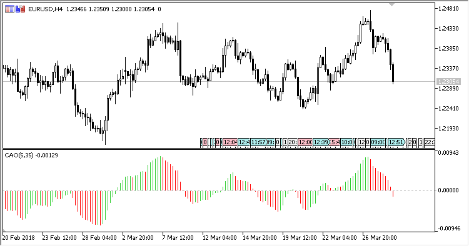Click the 20 Feb 2018 date label
Image resolution: width=469 pixels, height=246 pixels.
tap(19, 238)
